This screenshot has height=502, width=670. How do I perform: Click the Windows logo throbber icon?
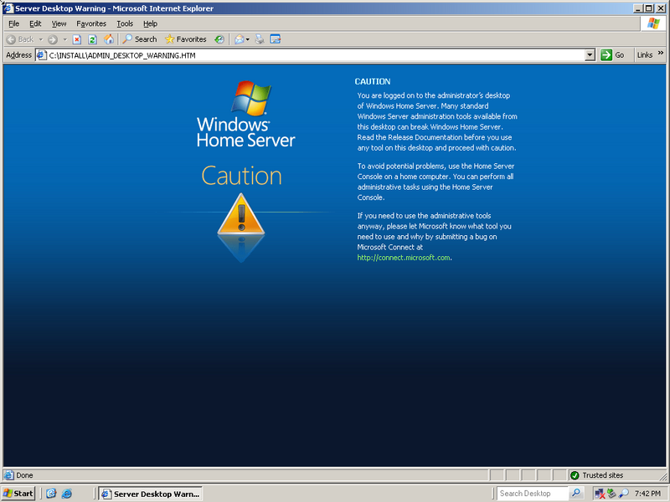tap(653, 23)
